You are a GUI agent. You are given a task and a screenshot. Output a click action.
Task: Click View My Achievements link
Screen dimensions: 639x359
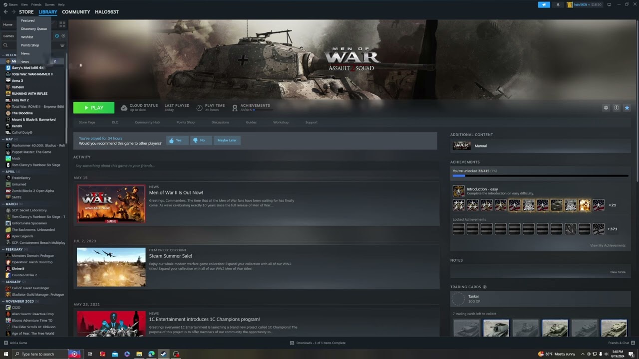608,245
